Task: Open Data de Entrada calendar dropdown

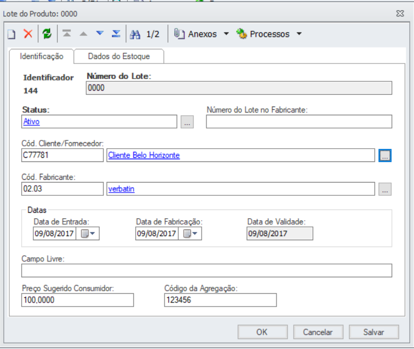Action: (x=88, y=233)
